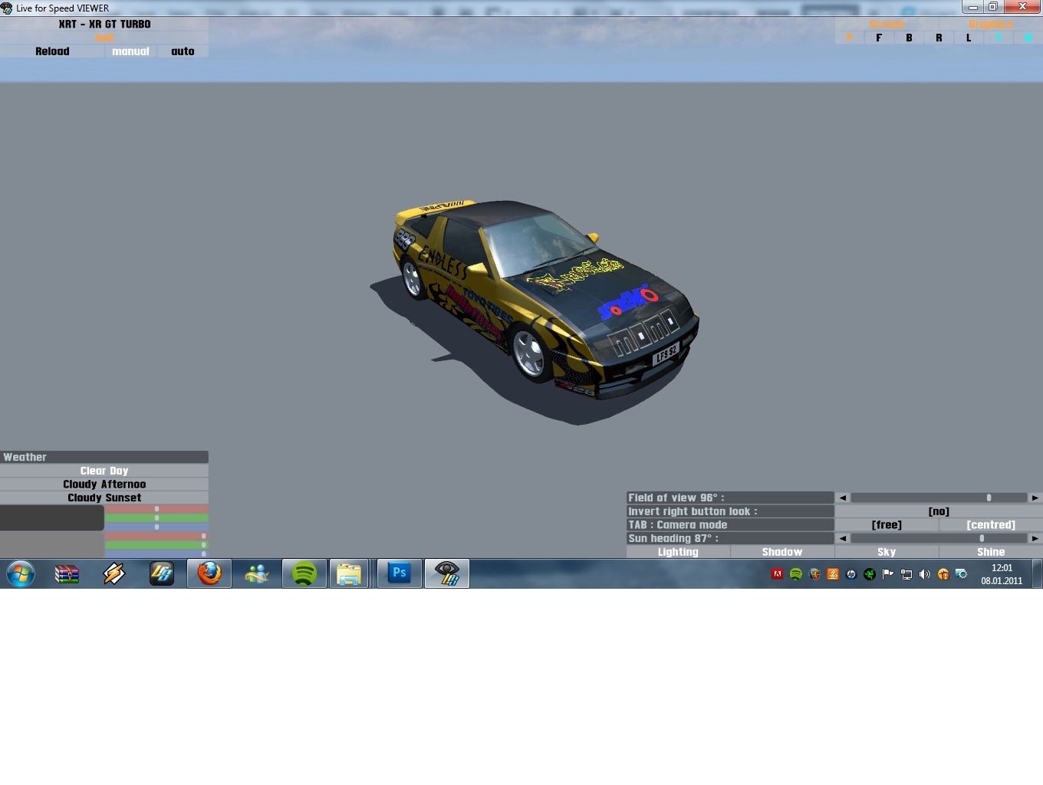
Task: Click the dark color preview swatch
Action: (51, 517)
